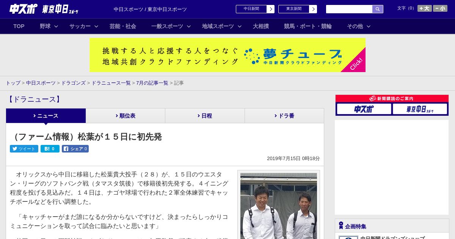The image size is (455, 239).
Task: Go to ドラニュース一覧 breadcrumb link
Action: click(111, 83)
